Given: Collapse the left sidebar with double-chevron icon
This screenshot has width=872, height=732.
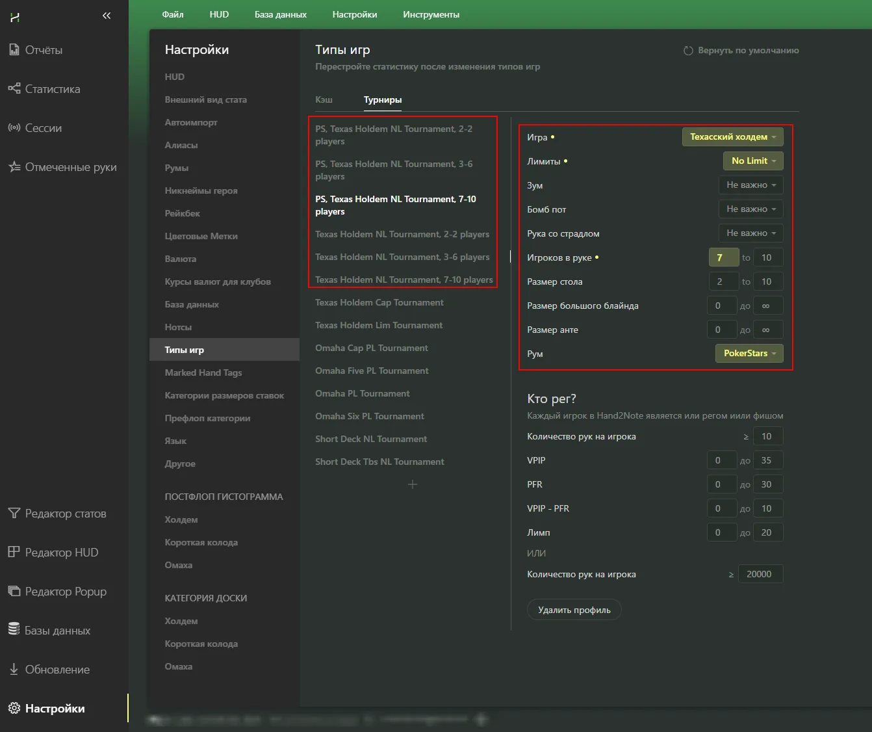Looking at the screenshot, I should pyautogui.click(x=107, y=16).
